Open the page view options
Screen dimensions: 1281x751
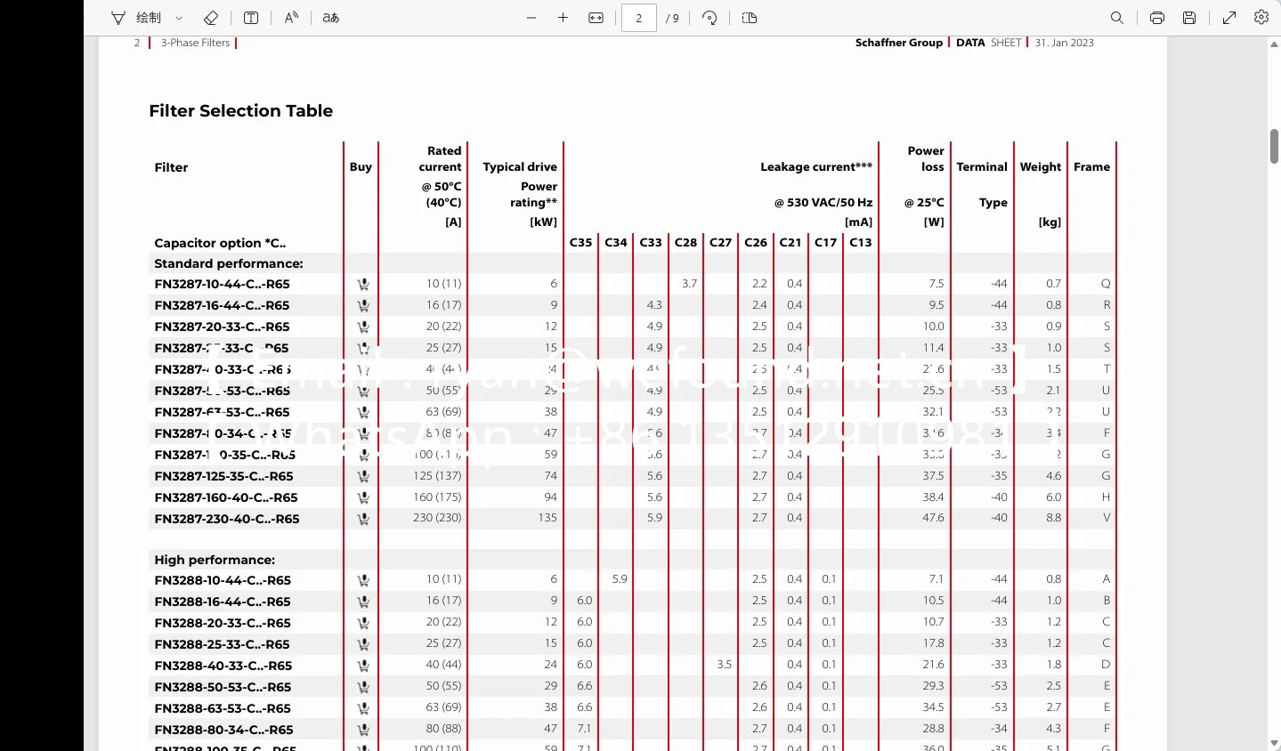pos(750,18)
